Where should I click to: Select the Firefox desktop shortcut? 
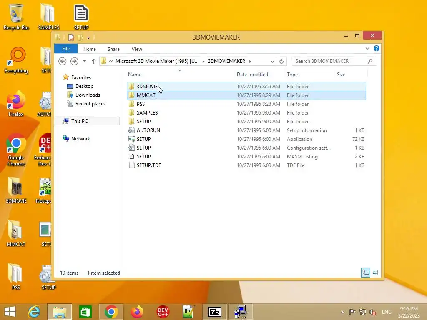tap(16, 104)
